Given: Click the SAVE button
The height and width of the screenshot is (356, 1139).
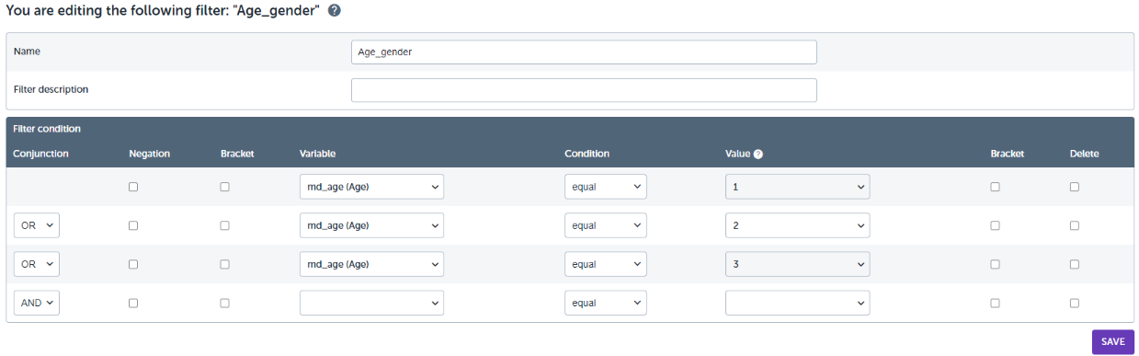Looking at the screenshot, I should click(x=1112, y=341).
